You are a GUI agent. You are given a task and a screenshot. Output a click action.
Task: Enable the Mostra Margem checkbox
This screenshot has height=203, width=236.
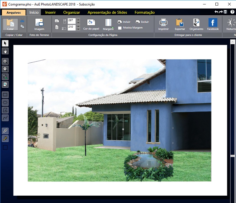(120, 28)
